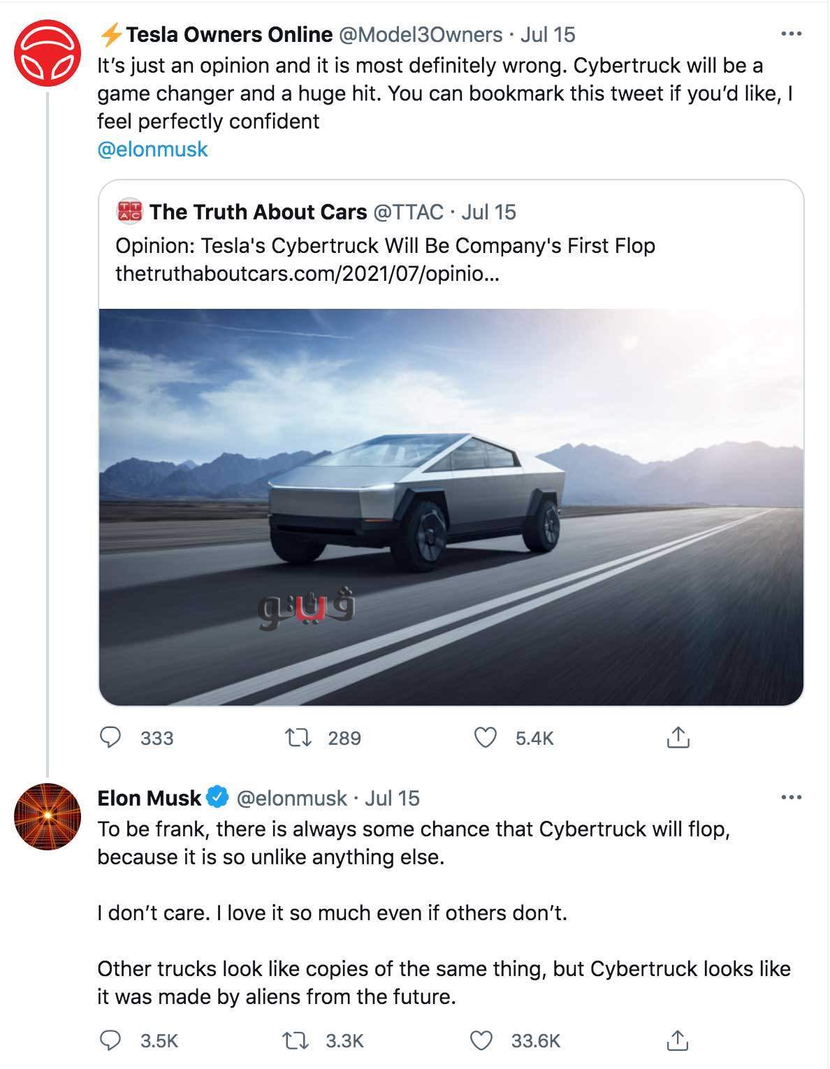Like the Tesla Owners Online tweet
This screenshot has height=1069, width=830.
486,738
